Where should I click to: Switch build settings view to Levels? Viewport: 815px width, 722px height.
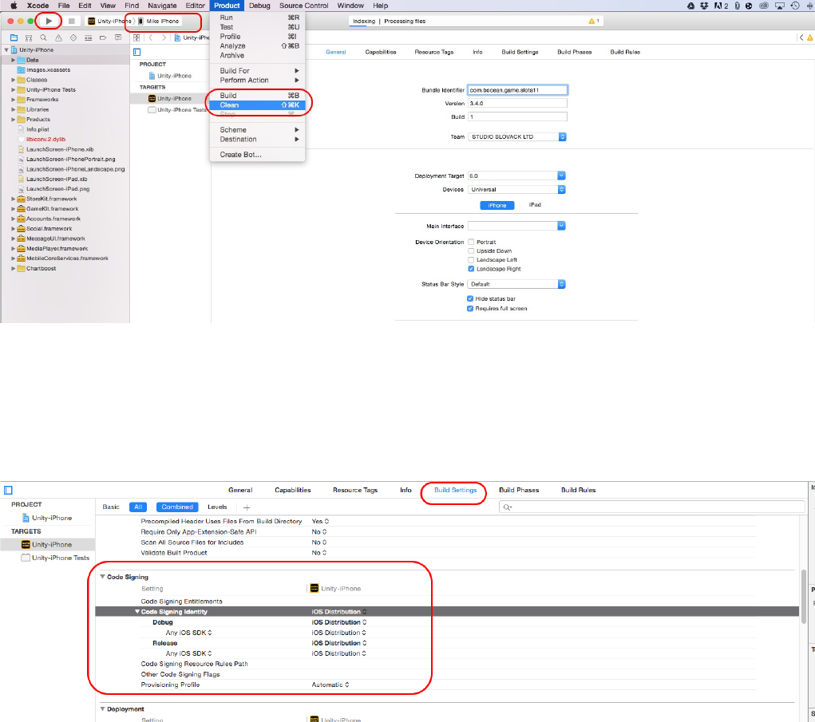point(217,507)
